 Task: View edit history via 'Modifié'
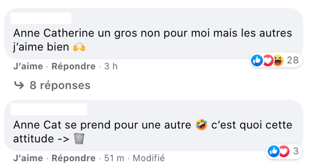click(x=149, y=158)
